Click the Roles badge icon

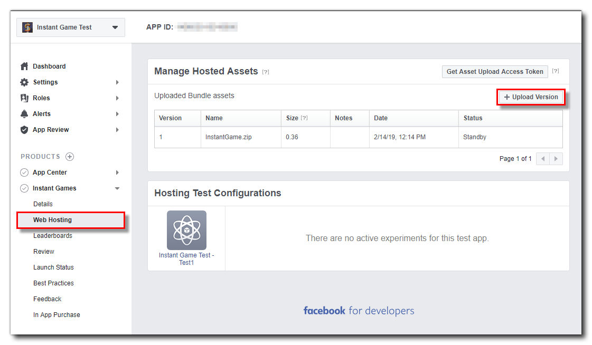pyautogui.click(x=24, y=98)
